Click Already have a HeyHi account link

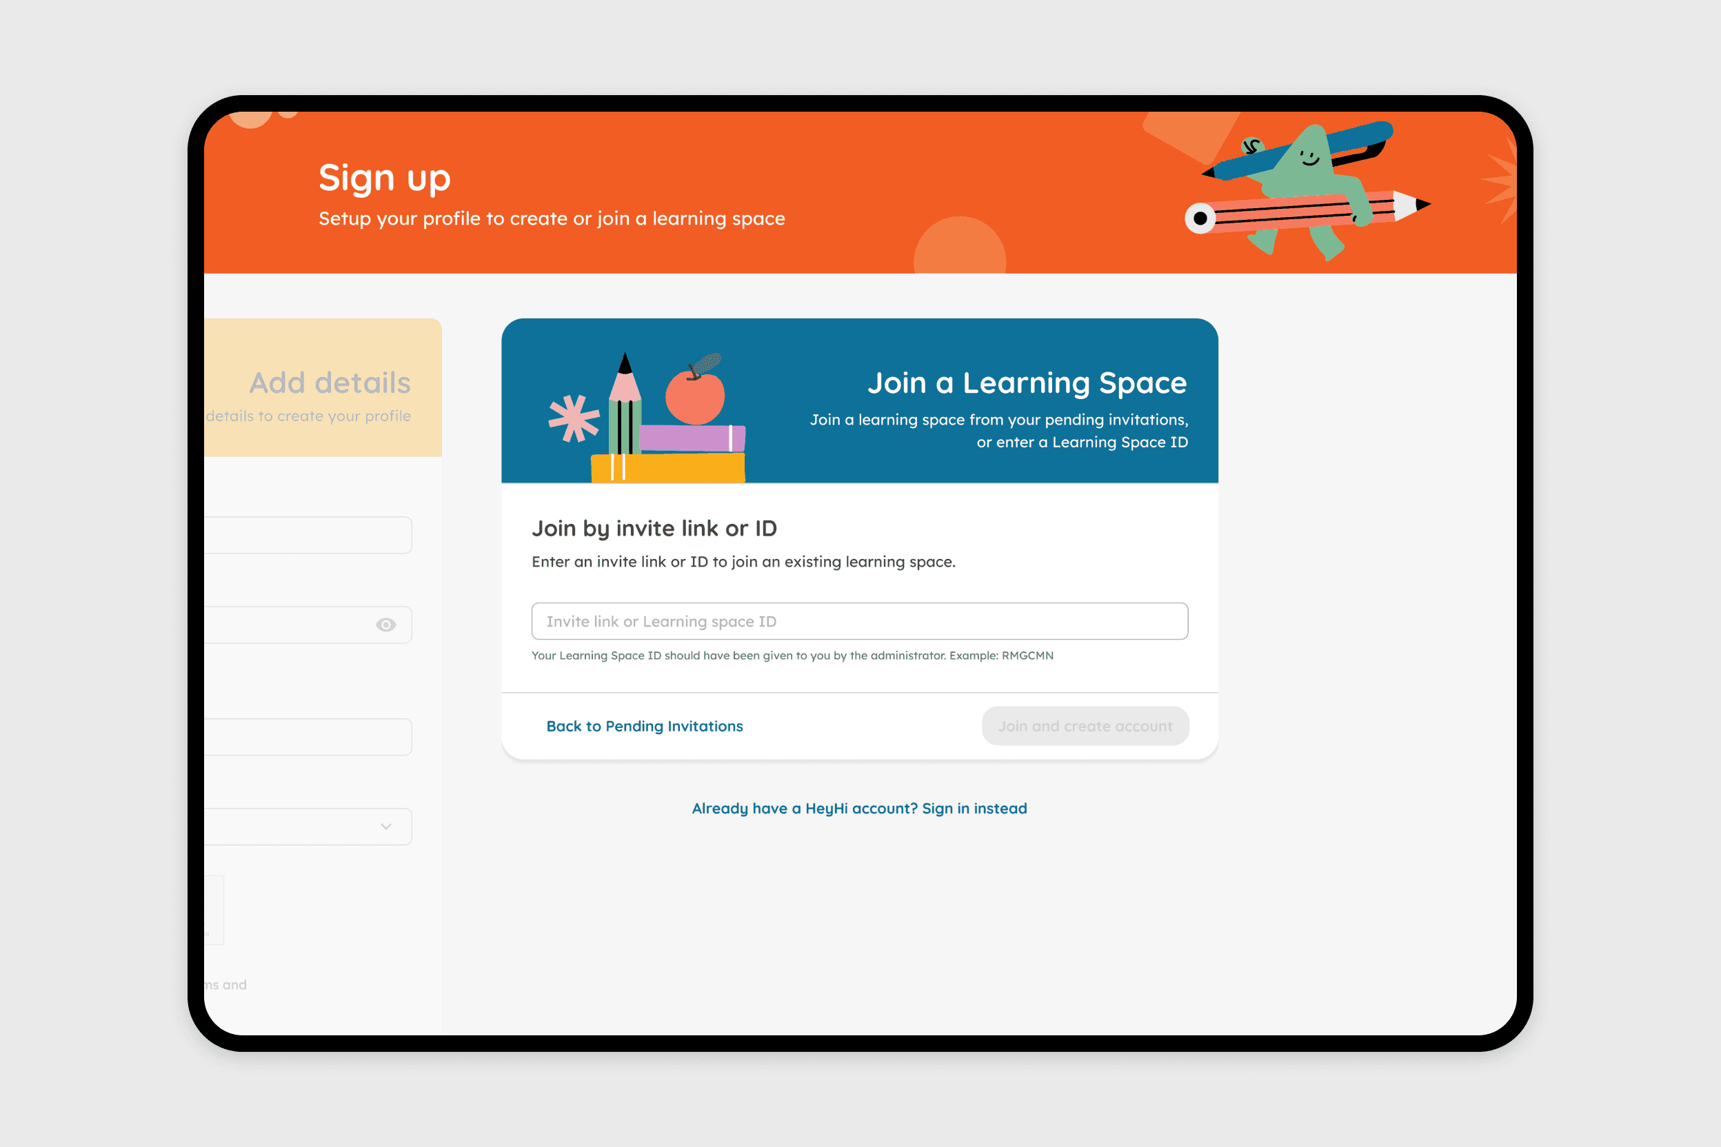859,808
